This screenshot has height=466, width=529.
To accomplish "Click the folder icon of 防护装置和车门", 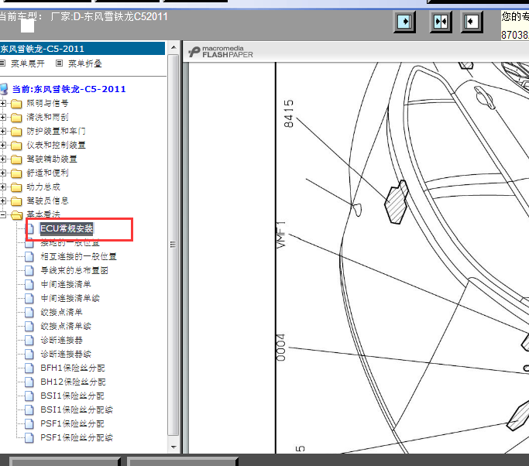I will point(16,131).
